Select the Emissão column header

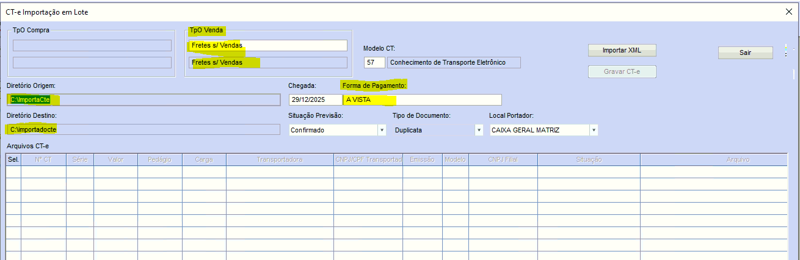[x=422, y=159]
